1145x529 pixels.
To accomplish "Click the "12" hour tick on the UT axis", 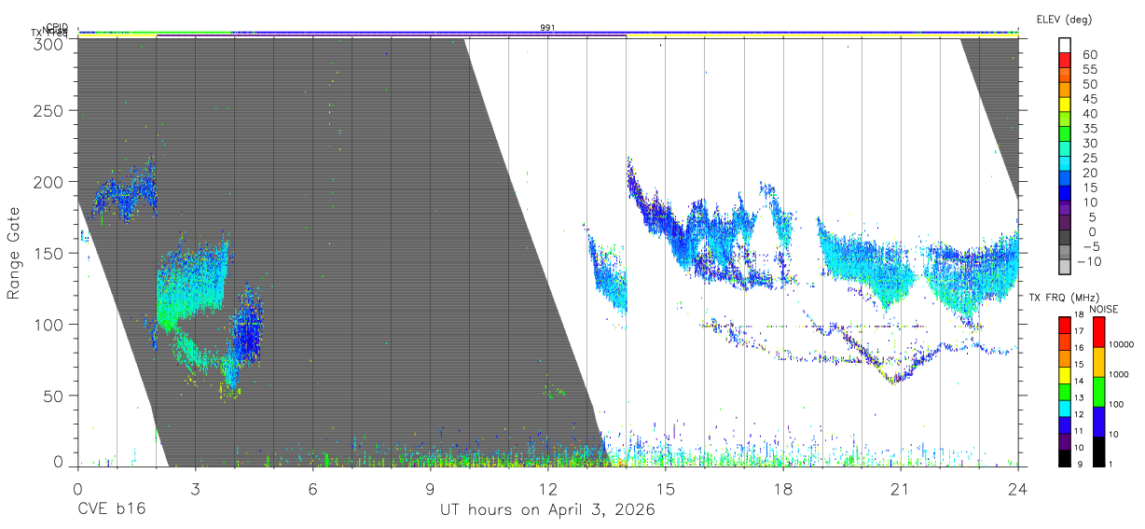I will (547, 488).
